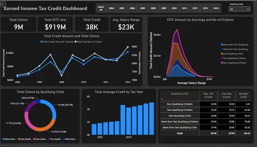The width and height of the screenshot is (257, 147).
Task: Filter by year 2006
Action: pos(132,8)
